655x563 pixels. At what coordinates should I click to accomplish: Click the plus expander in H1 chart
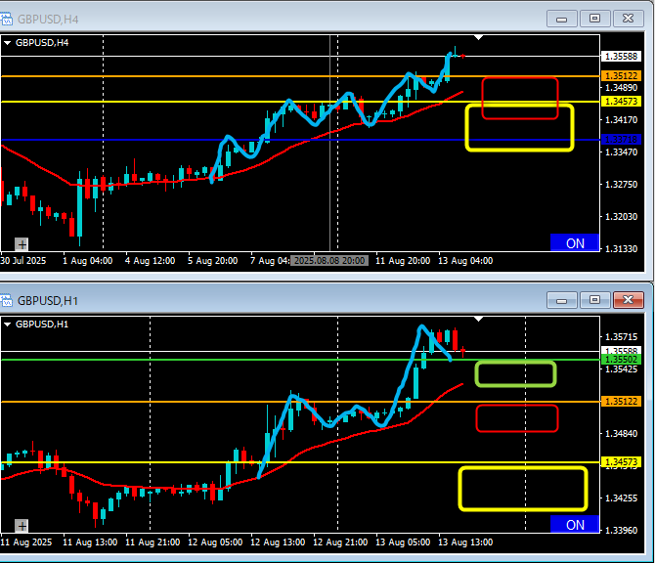[x=22, y=526]
